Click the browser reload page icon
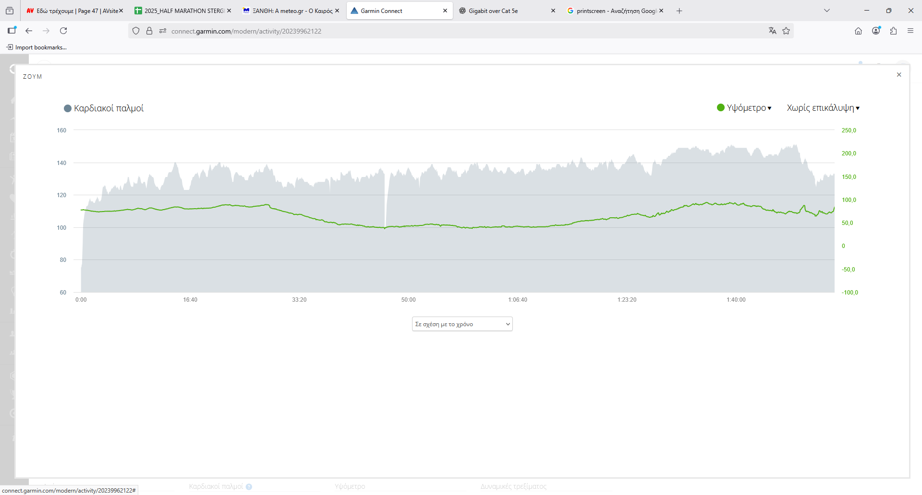 63,31
